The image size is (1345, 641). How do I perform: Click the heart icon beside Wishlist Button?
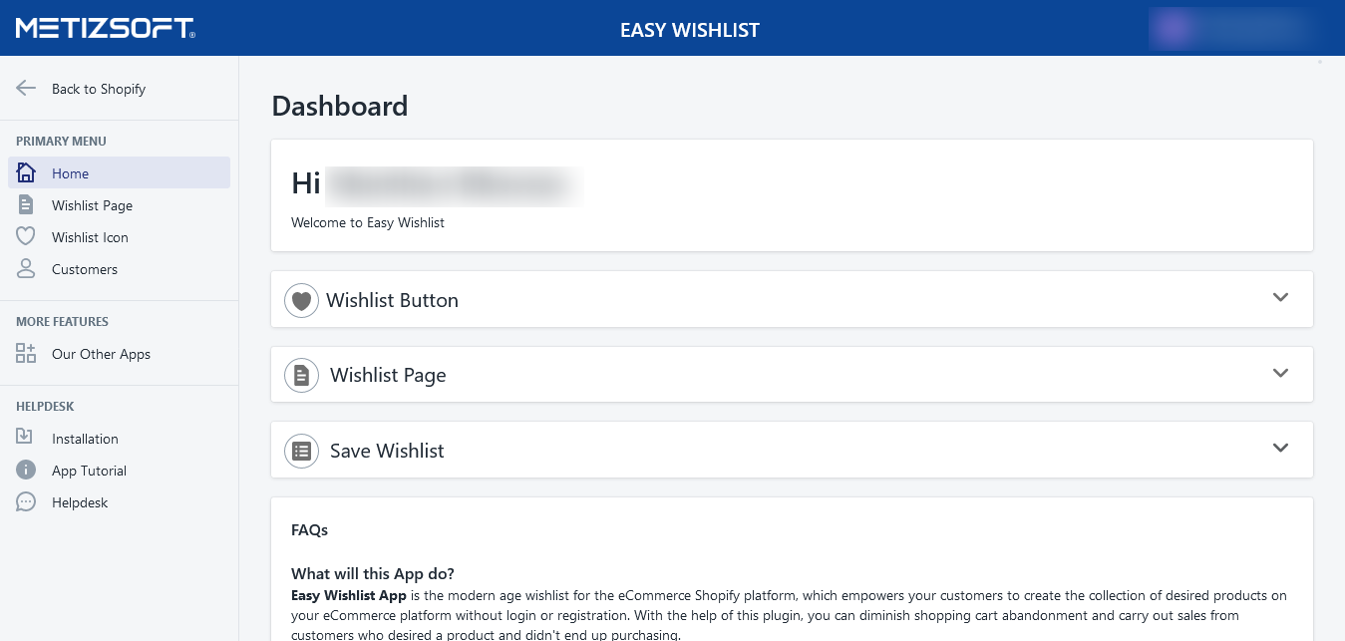pyautogui.click(x=301, y=300)
